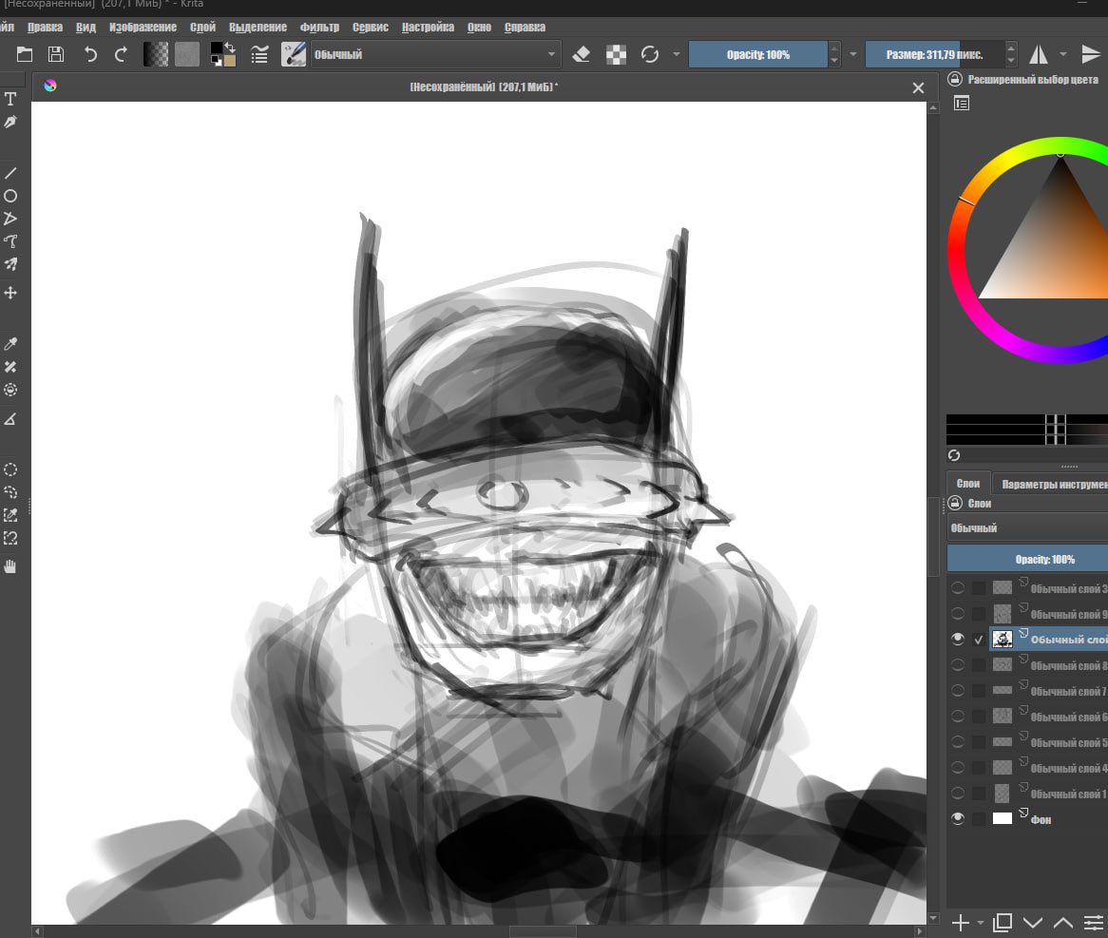The width and height of the screenshot is (1108, 938).
Task: Add a new paint layer
Action: point(961,923)
